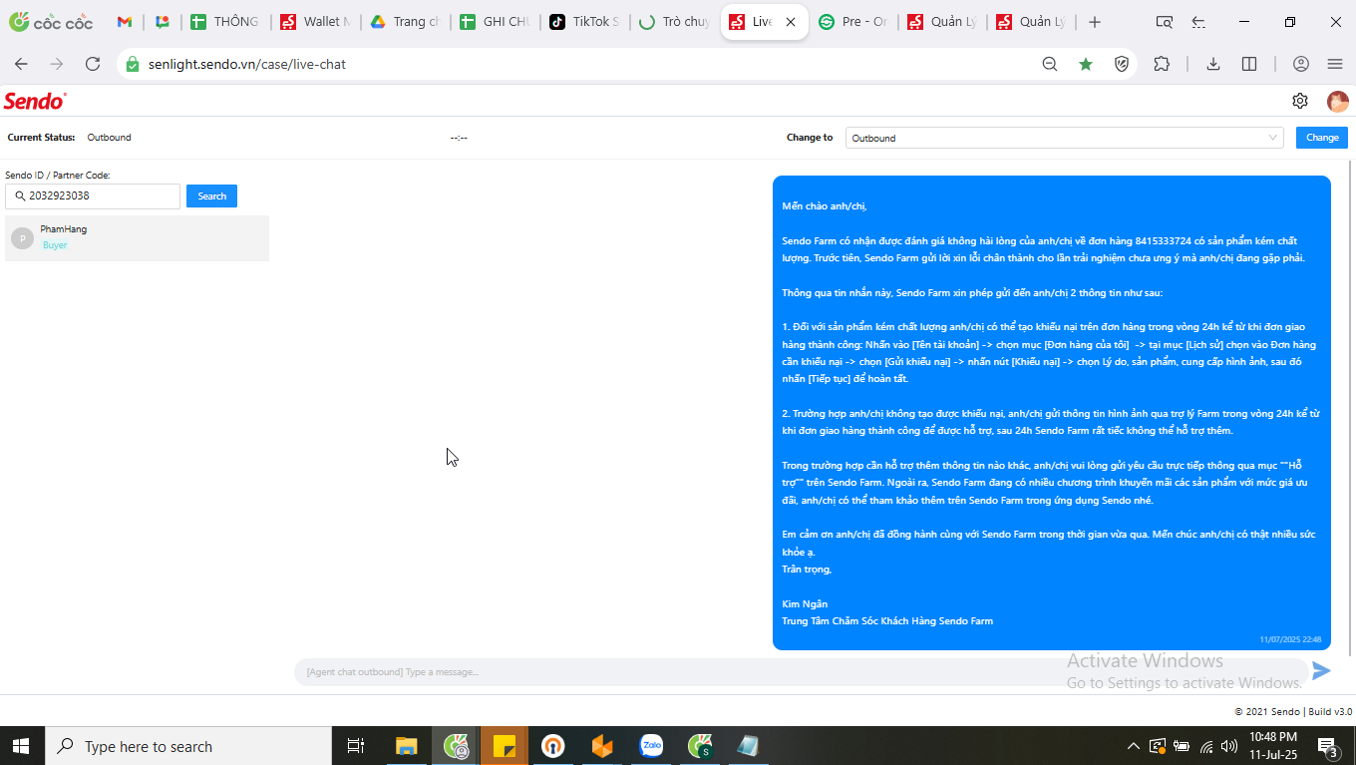Open Windows Start menu
This screenshot has width=1356, height=765.
click(22, 746)
